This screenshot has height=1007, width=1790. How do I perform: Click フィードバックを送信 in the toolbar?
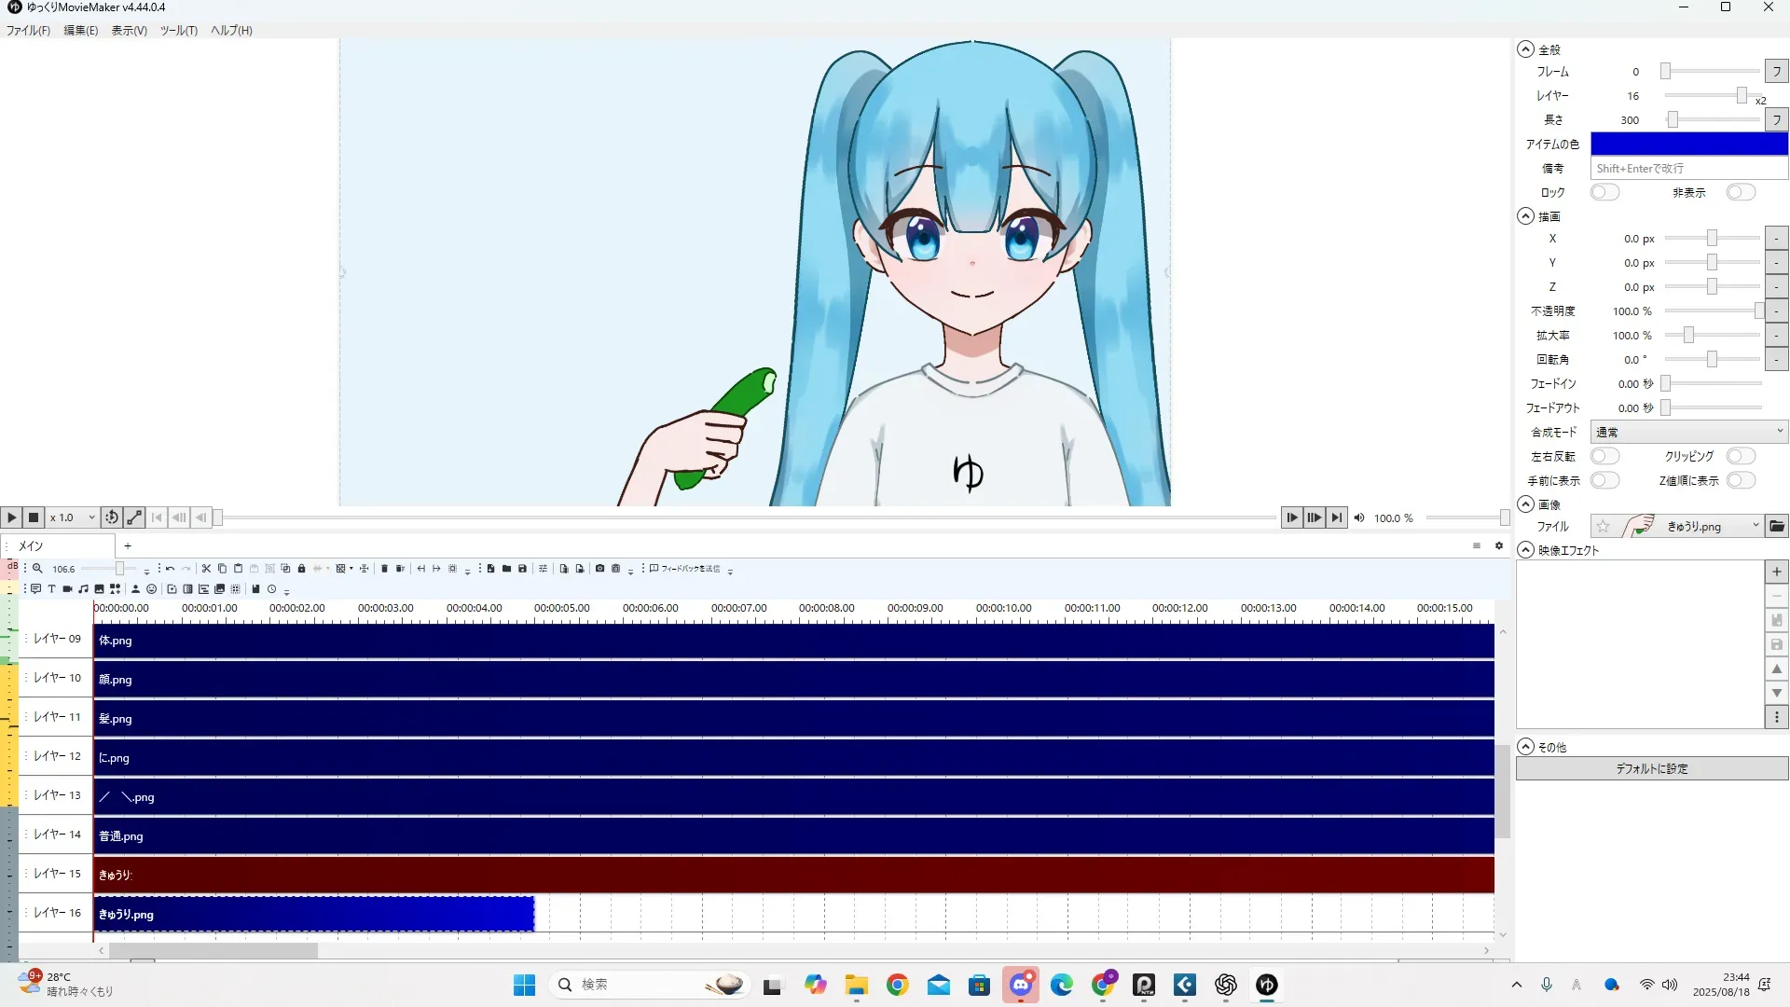click(685, 569)
